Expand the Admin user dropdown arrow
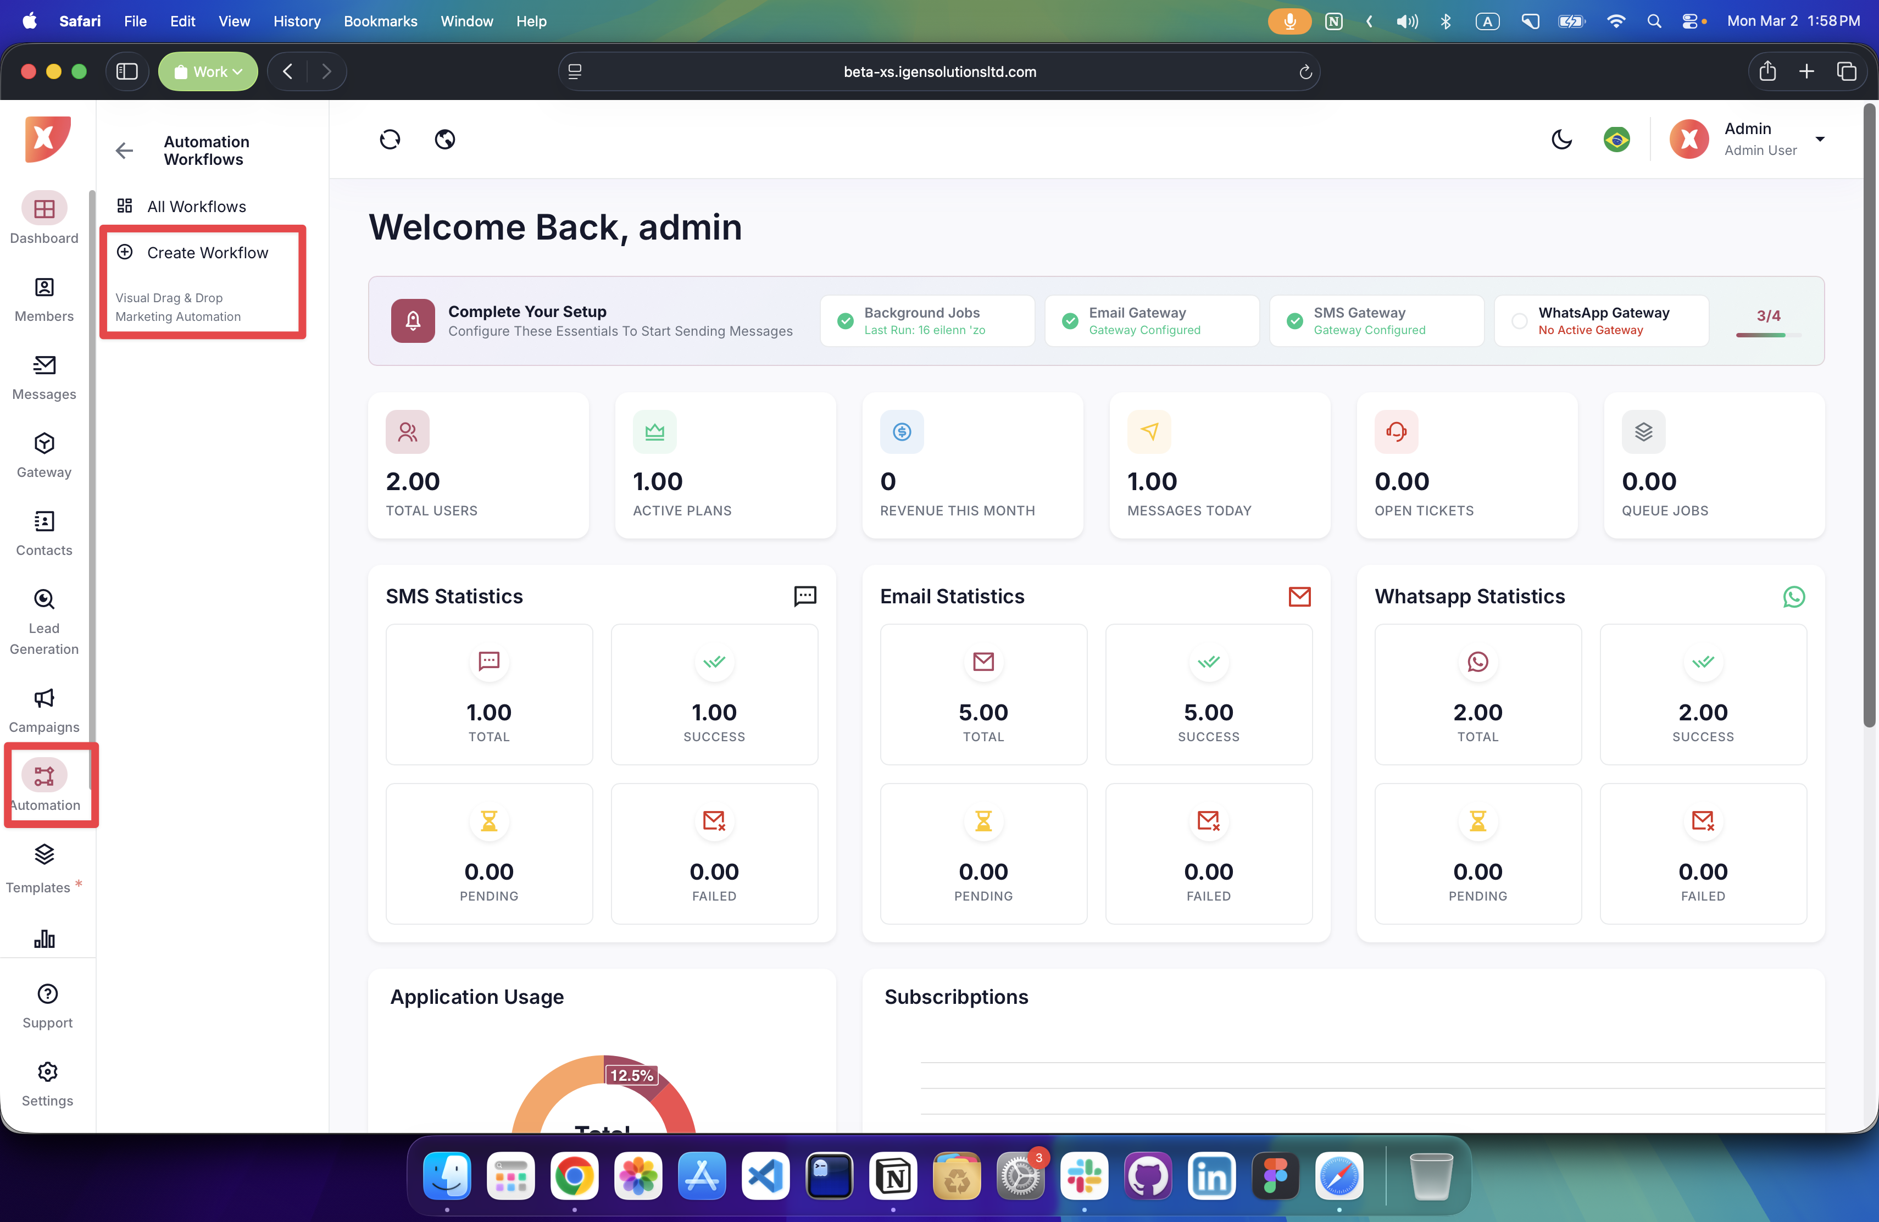This screenshot has height=1222, width=1879. pyautogui.click(x=1820, y=139)
